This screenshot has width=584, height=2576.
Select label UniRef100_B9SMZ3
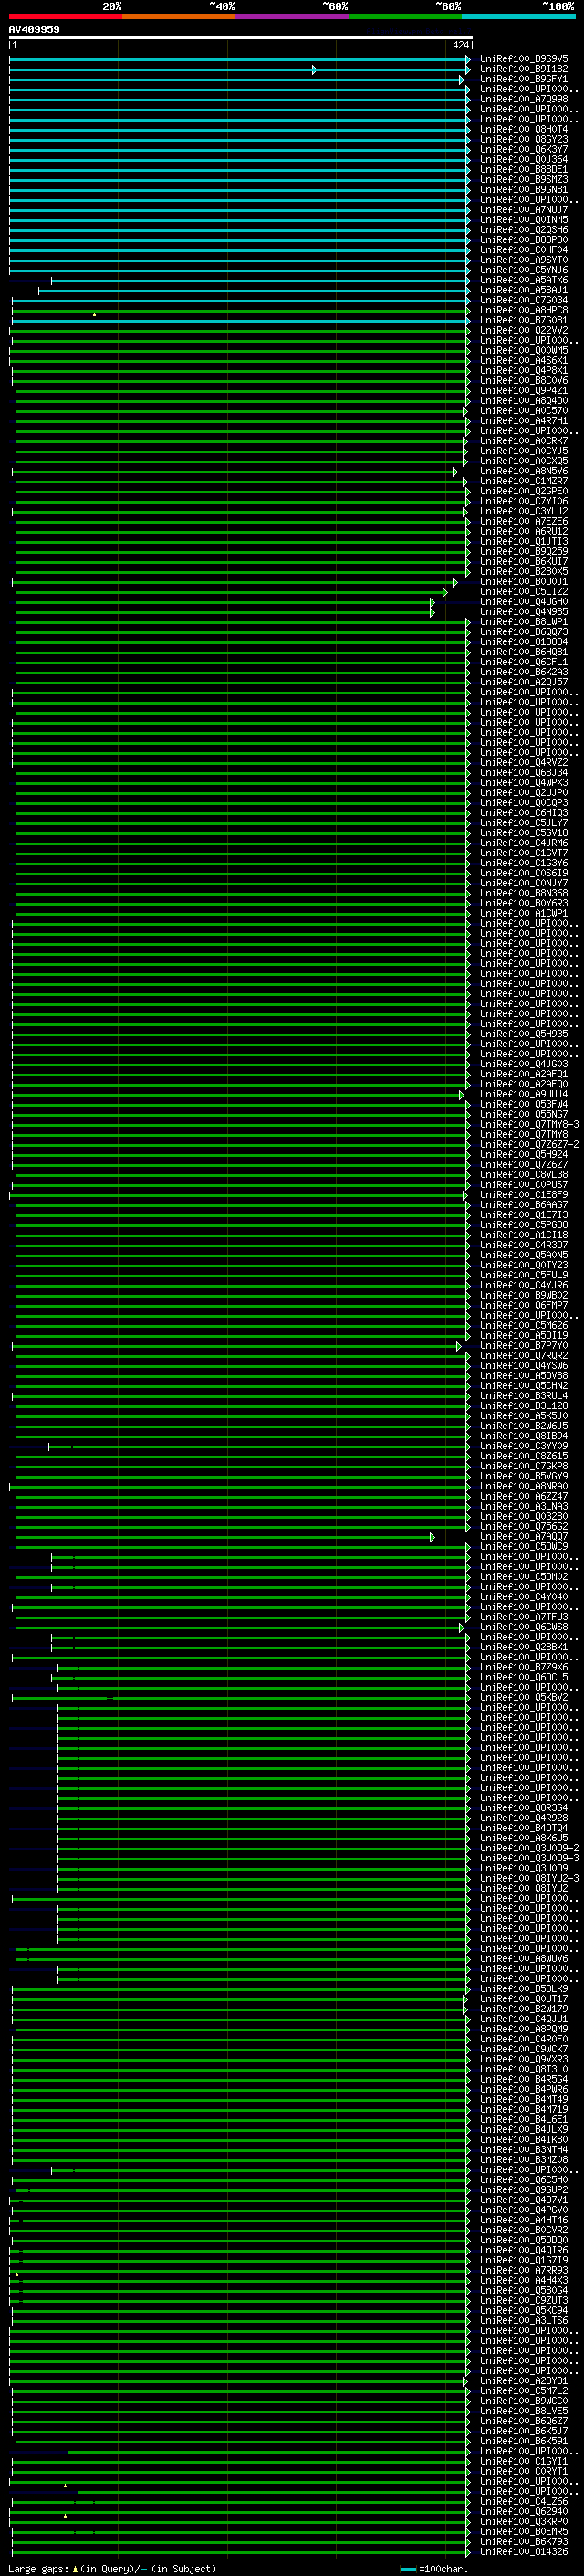tap(524, 179)
